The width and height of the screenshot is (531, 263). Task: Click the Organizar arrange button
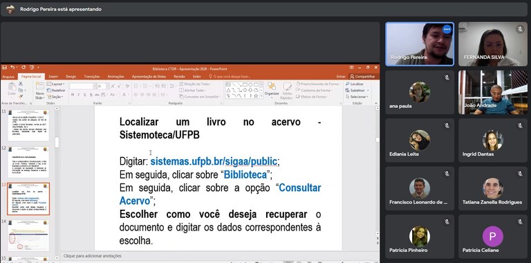click(272, 90)
